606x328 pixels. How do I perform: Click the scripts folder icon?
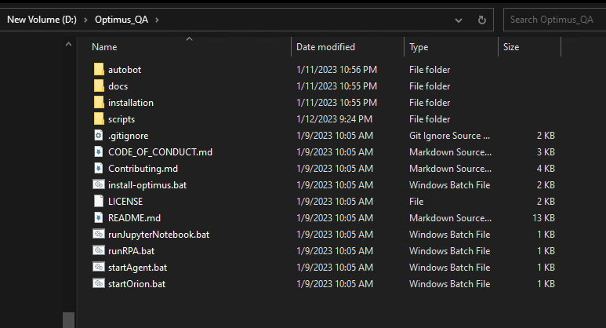pyautogui.click(x=99, y=118)
